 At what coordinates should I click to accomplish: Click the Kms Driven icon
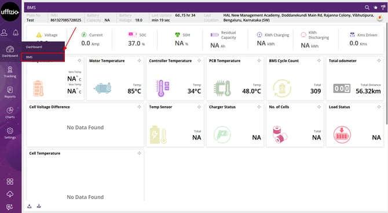click(x=352, y=35)
